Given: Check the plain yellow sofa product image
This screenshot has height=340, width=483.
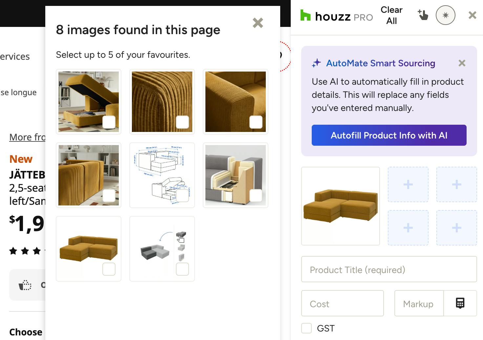Looking at the screenshot, I should (x=109, y=269).
